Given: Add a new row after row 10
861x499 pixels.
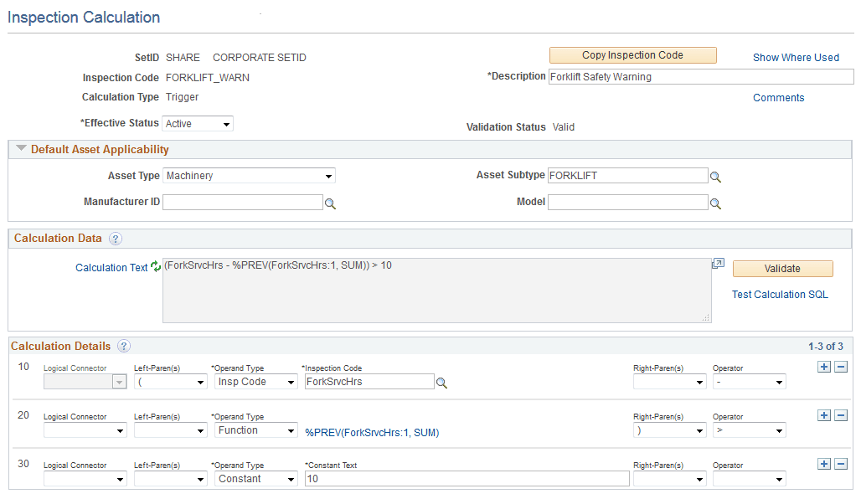Looking at the screenshot, I should tap(823, 366).
